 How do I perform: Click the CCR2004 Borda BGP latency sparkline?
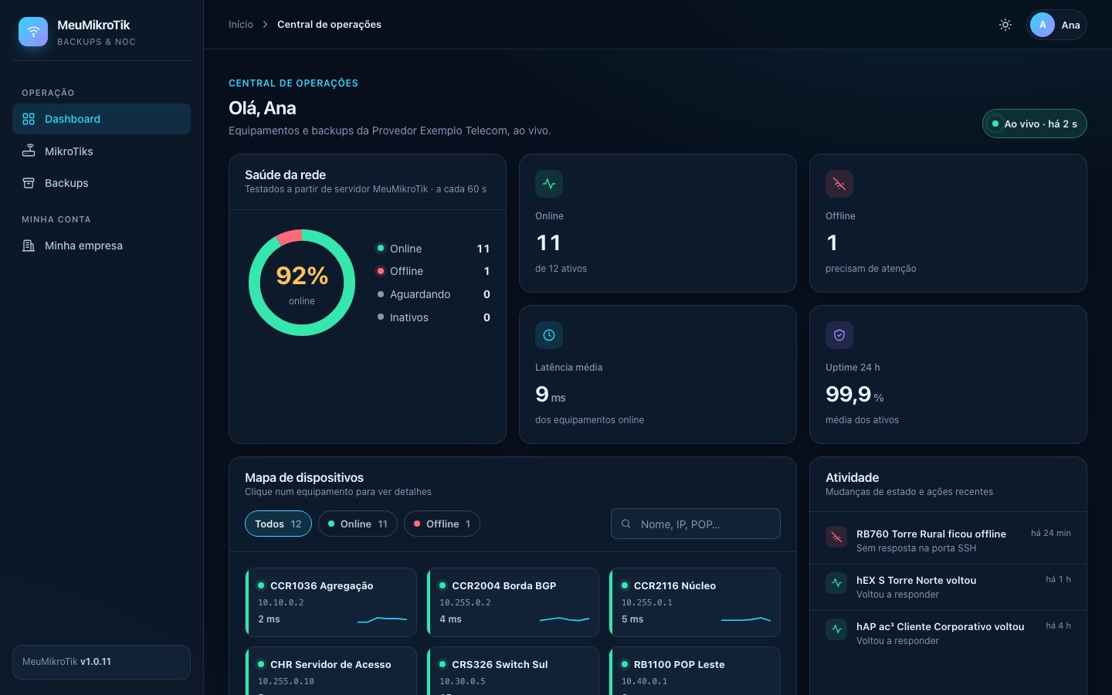coord(564,619)
